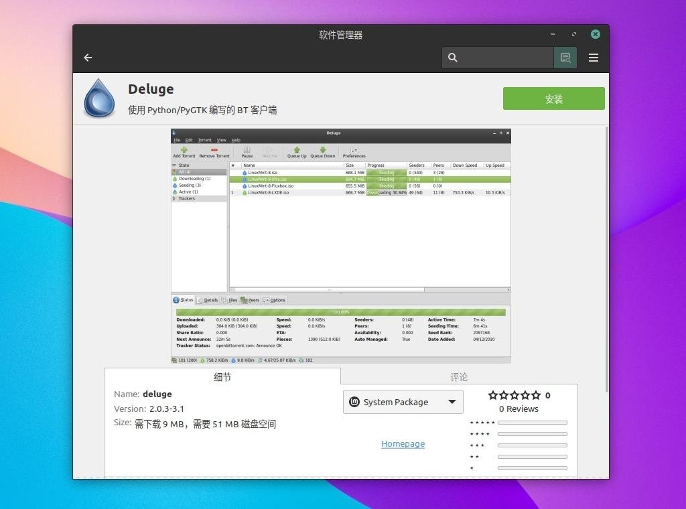The height and width of the screenshot is (509, 686).
Task: Select the four-star rating bar
Action: 533,434
